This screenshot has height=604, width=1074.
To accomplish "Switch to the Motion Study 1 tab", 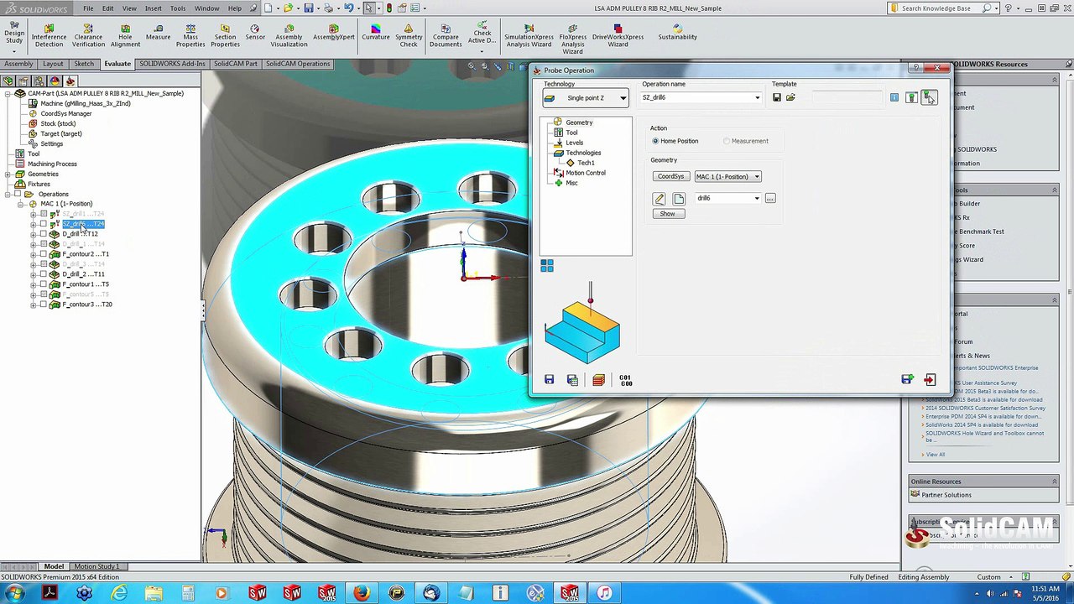I will tap(96, 566).
